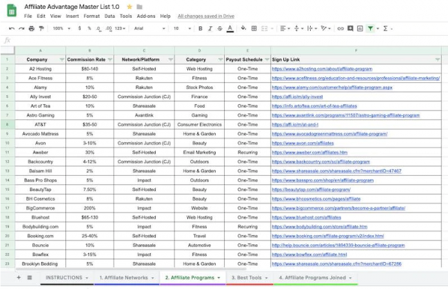Open the Commission Rate column filter
The width and height of the screenshot is (448, 289).
pos(110,59)
